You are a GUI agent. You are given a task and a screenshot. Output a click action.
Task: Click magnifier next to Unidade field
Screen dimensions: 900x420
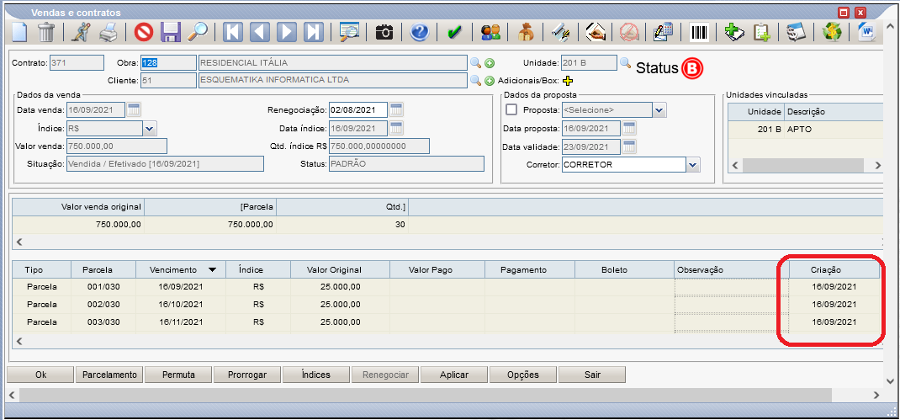tap(625, 62)
